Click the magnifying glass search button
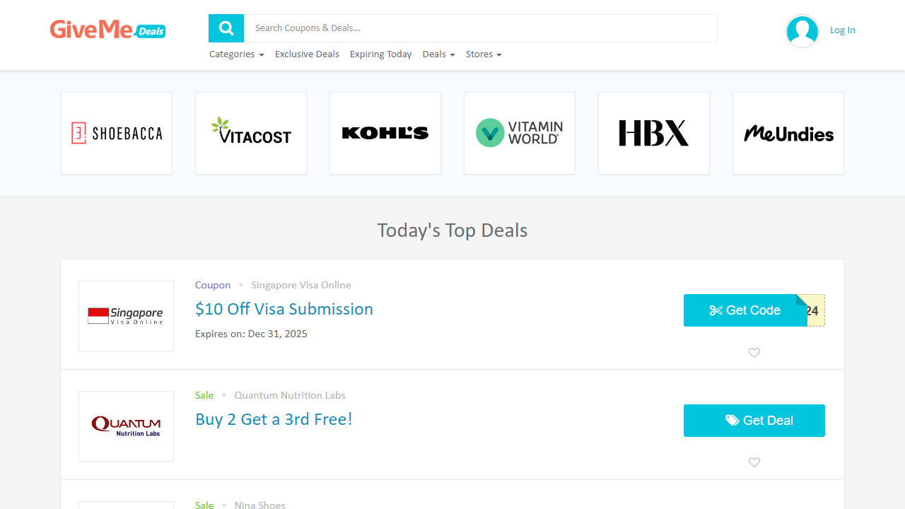This screenshot has height=509, width=905. pos(226,28)
